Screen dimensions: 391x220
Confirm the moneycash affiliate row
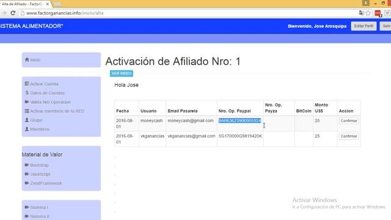coord(349,121)
